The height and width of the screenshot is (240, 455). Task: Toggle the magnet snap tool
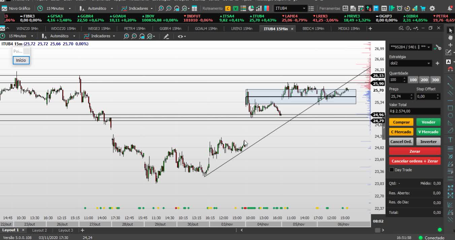[451, 69]
